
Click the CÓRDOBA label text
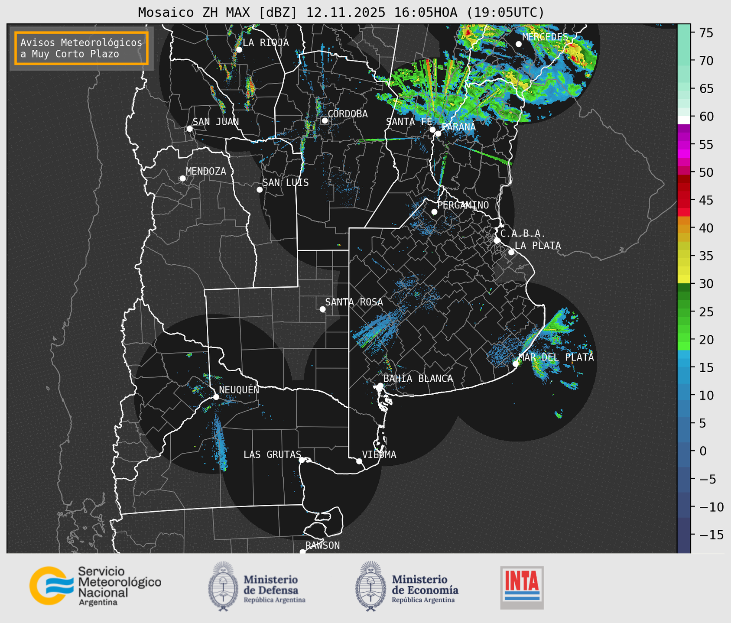click(348, 114)
